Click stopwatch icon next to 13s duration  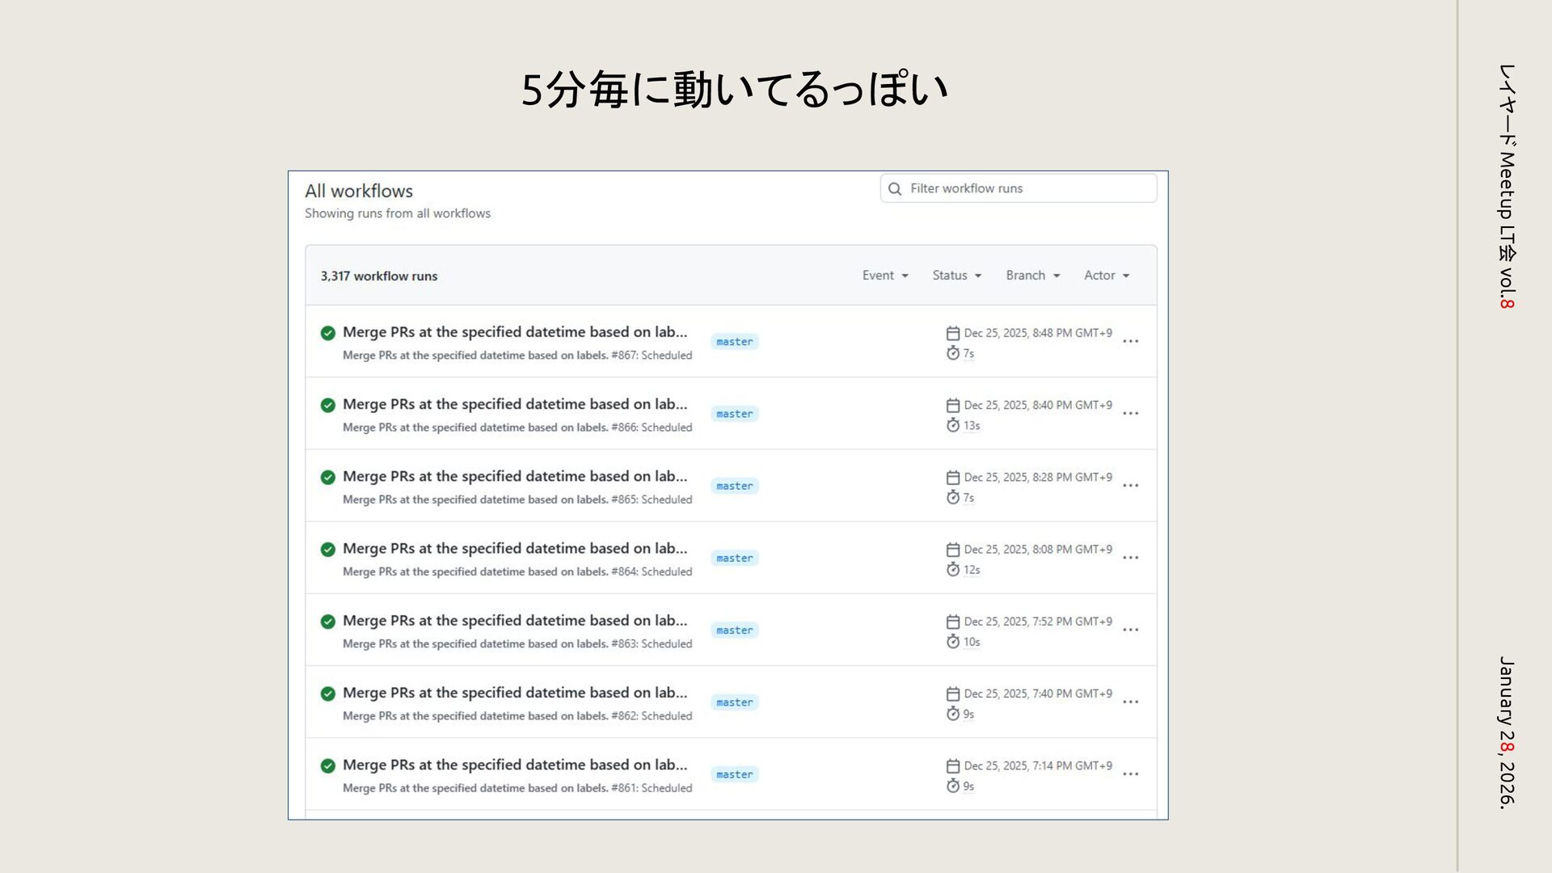[x=953, y=425]
